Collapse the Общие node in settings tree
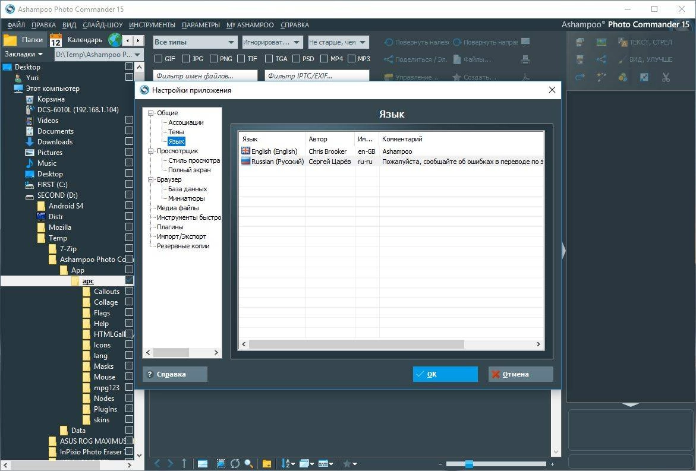This screenshot has width=696, height=471. click(150, 113)
